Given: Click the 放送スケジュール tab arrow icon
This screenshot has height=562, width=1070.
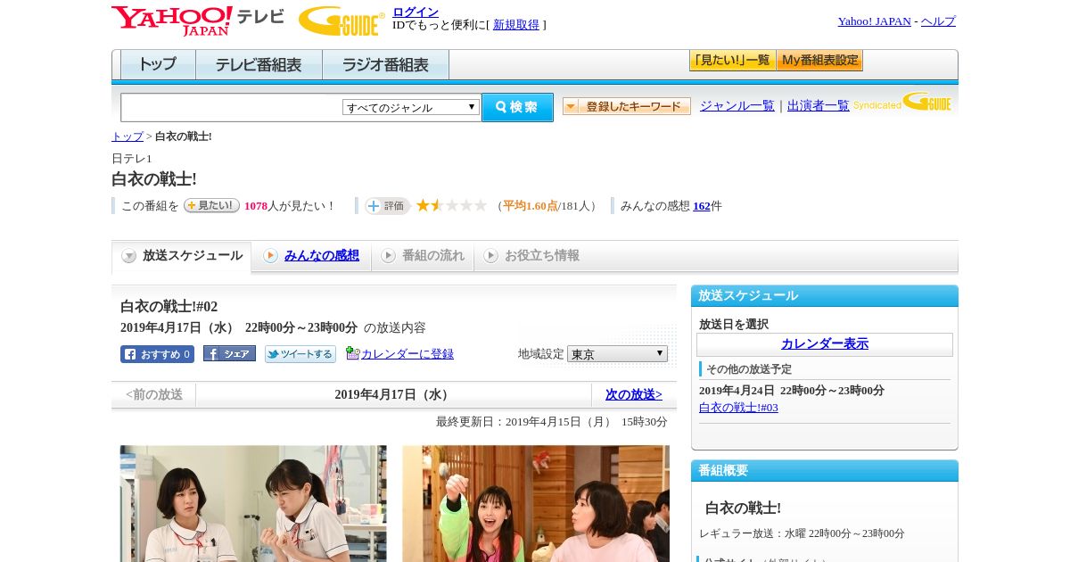Looking at the screenshot, I should coord(129,256).
